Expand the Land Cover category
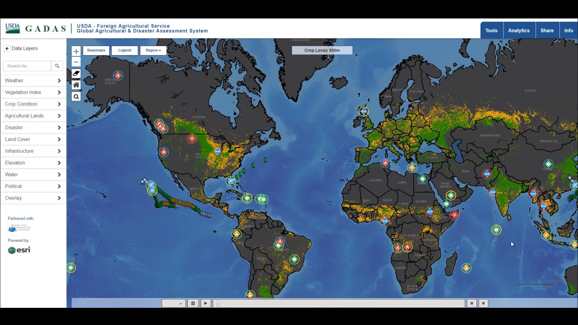Screen dimensions: 578x325 [x=33, y=139]
